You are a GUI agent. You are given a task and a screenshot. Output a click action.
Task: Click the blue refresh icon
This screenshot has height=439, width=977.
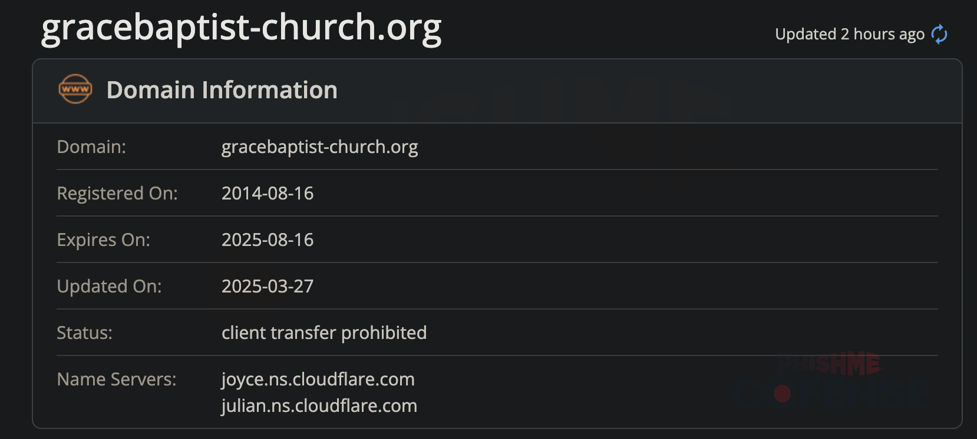(939, 34)
